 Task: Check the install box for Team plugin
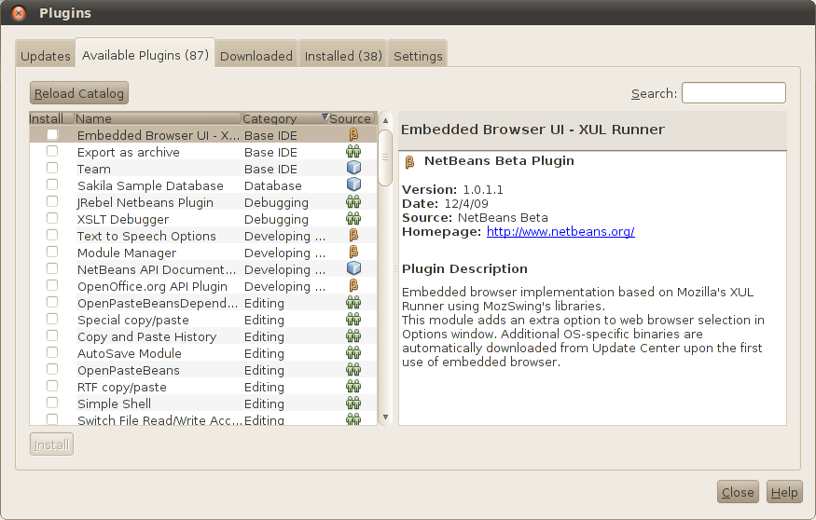(52, 169)
